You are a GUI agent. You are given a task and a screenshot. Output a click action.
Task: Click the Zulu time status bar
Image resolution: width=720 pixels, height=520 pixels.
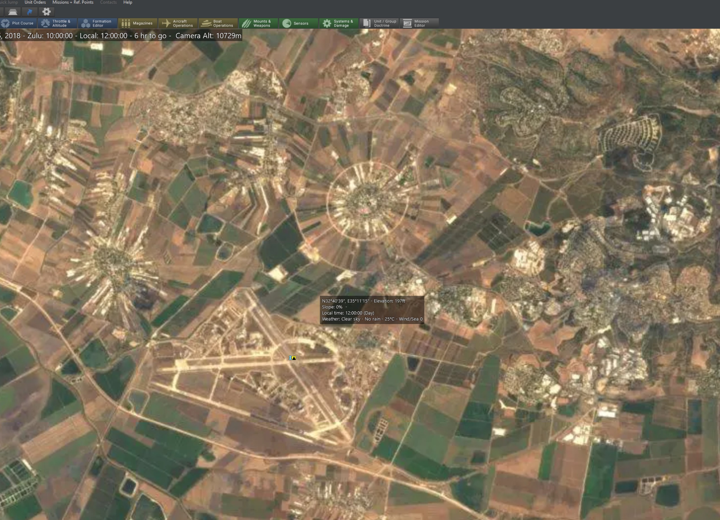click(x=121, y=36)
